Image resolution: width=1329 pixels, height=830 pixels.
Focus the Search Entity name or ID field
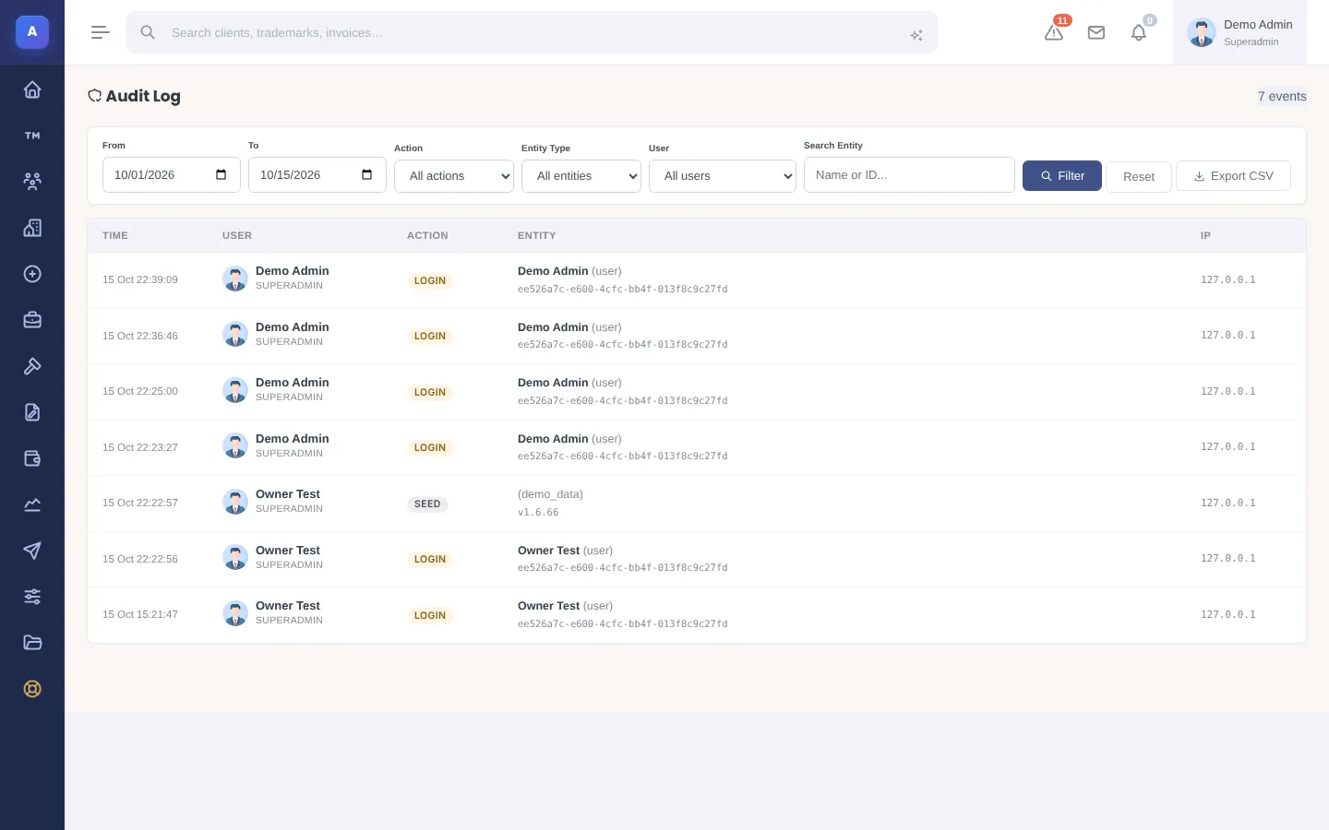coord(909,175)
